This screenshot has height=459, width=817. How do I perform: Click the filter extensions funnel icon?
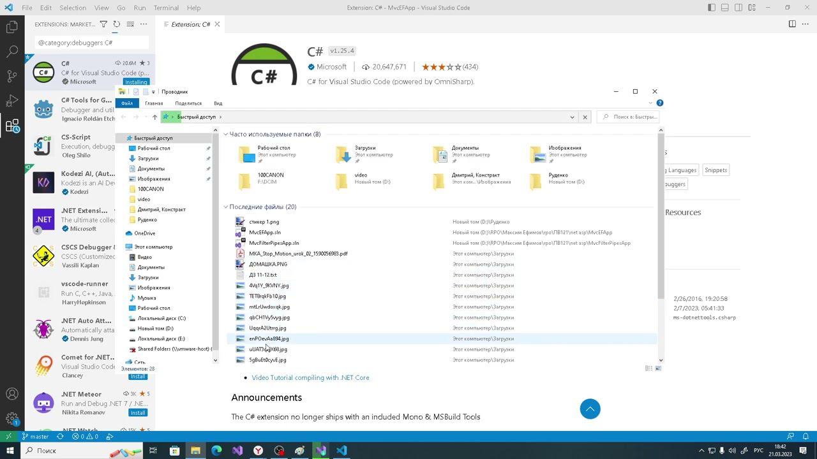tap(103, 24)
